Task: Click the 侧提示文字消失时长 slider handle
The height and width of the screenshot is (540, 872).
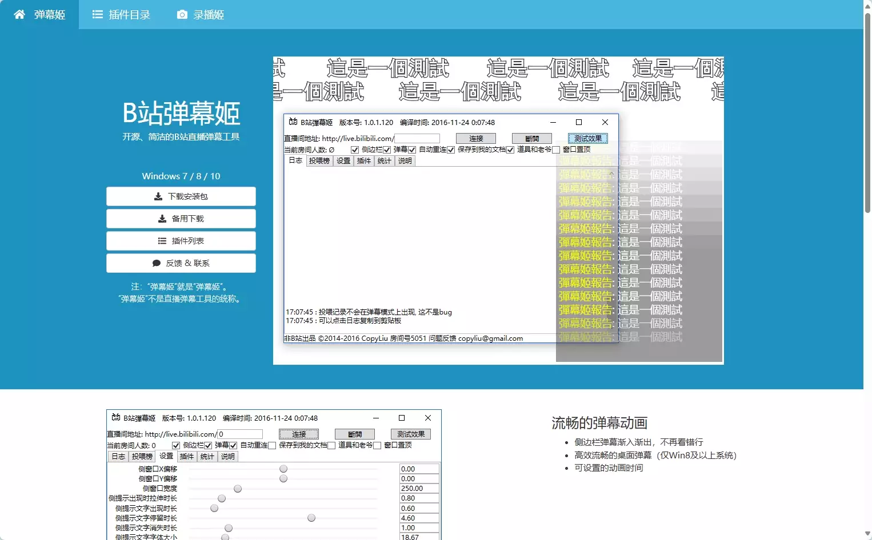Action: 229,528
